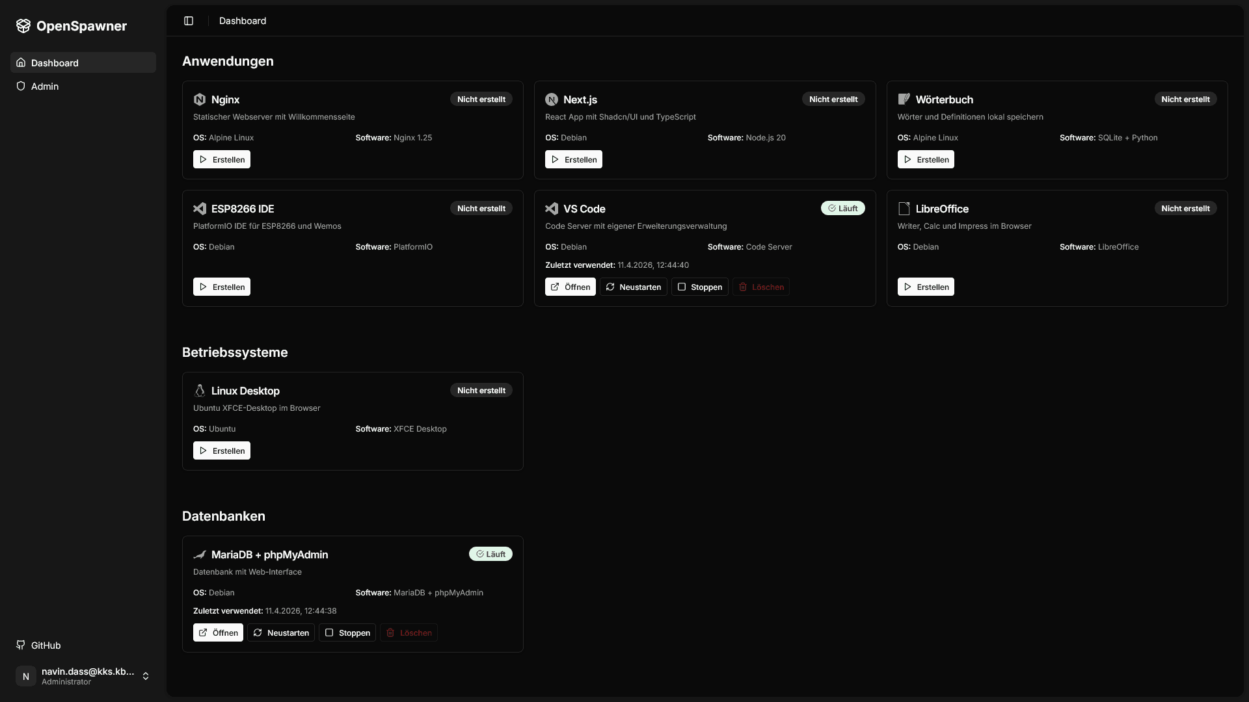
Task: Click the user avatar N
Action: click(26, 676)
